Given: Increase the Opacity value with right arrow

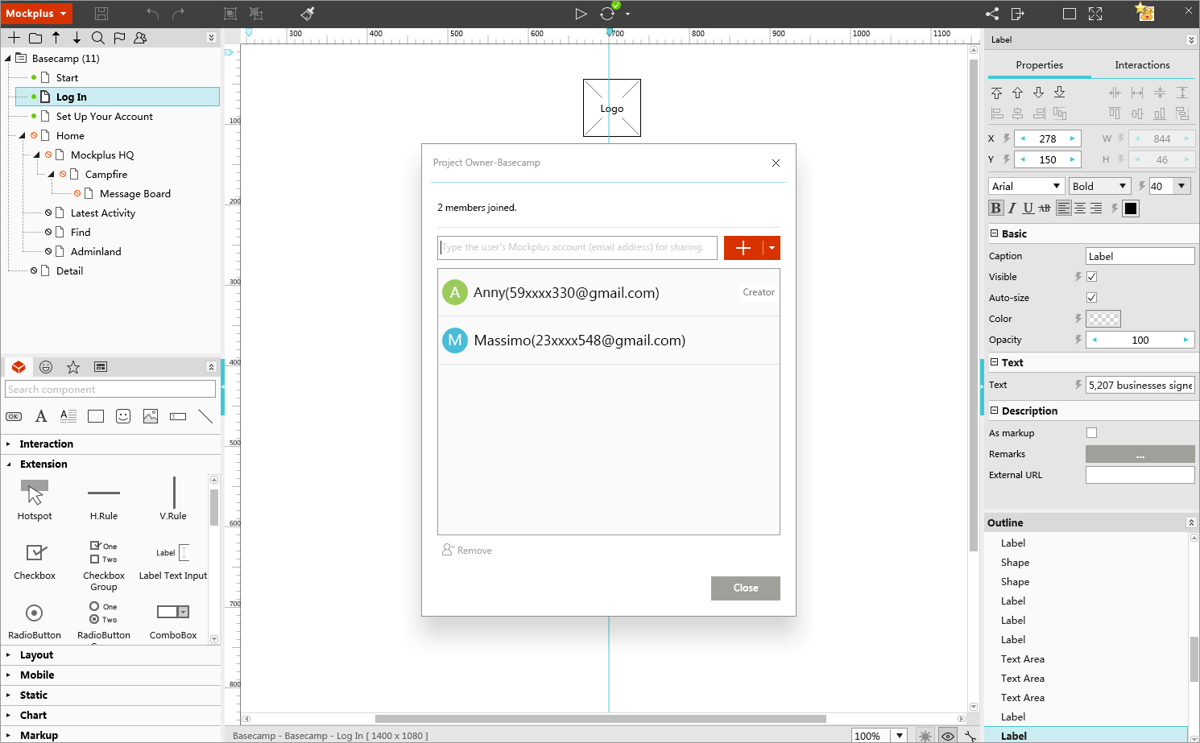Looking at the screenshot, I should coord(1186,340).
